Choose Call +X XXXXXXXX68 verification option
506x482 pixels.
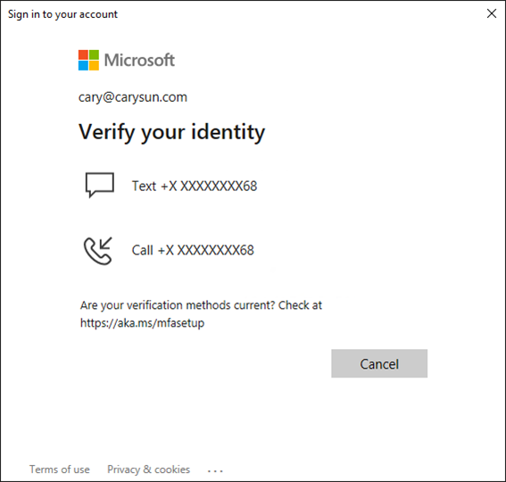click(193, 250)
